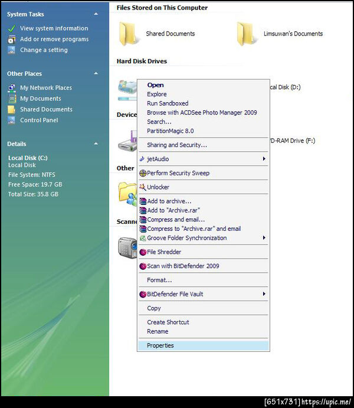Click the Change a setting icon
354x408 pixels.
(x=11, y=50)
